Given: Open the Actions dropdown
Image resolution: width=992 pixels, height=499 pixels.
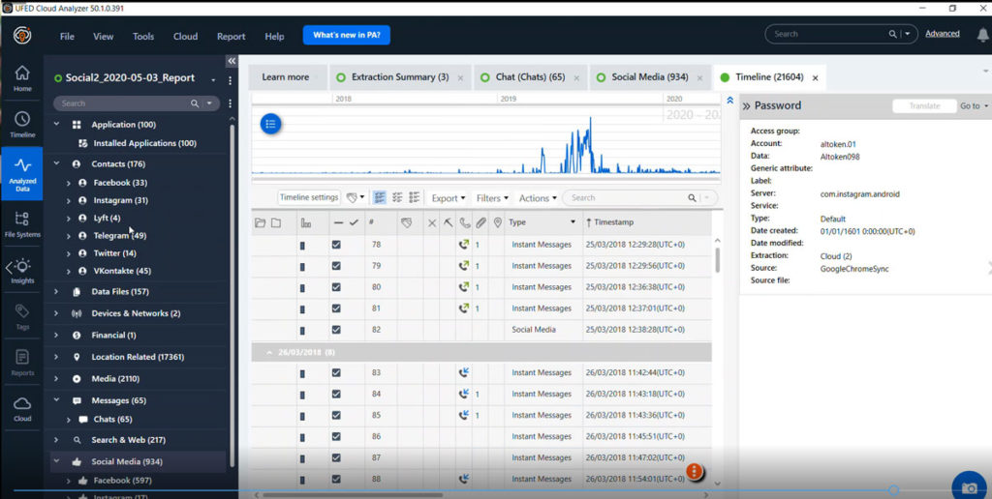Looking at the screenshot, I should tap(538, 198).
